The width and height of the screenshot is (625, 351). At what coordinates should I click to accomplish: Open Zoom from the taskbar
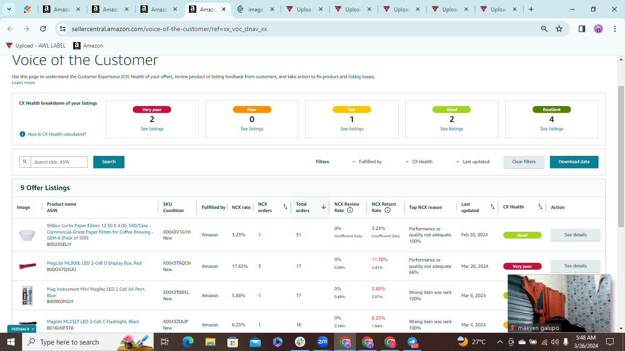(x=323, y=342)
